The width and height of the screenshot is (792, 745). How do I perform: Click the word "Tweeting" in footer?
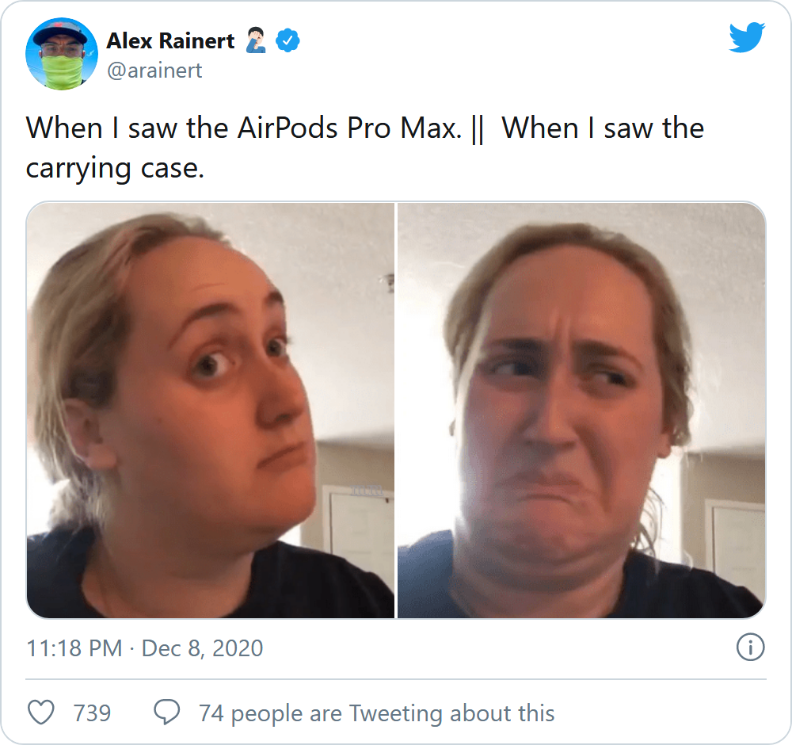(396, 713)
